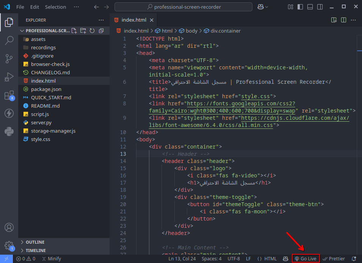Open server.py from the file list
Image resolution: width=362 pixels, height=263 pixels.
(x=64, y=123)
